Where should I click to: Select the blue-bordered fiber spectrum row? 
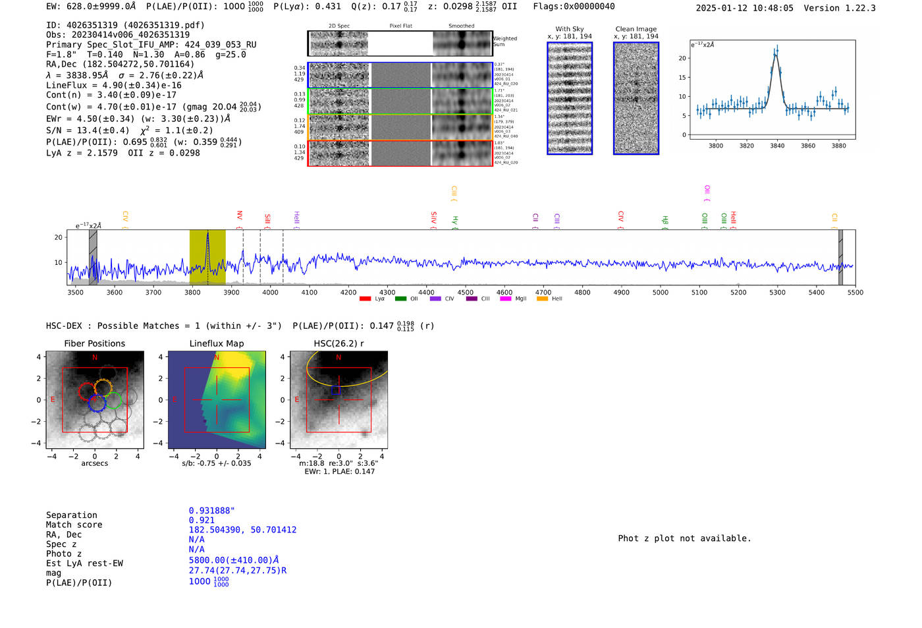pos(400,75)
